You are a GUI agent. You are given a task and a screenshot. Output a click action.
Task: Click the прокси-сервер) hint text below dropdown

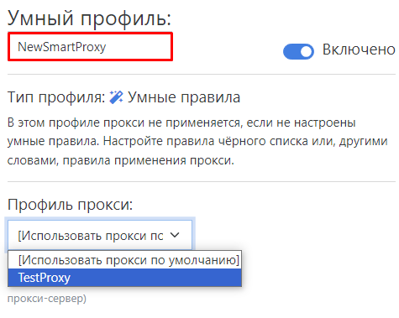[x=47, y=299]
